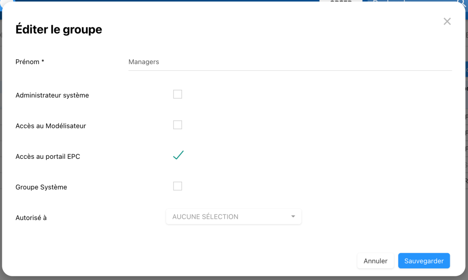This screenshot has width=468, height=280.
Task: Click the Groupe Système label text
Action: click(41, 187)
